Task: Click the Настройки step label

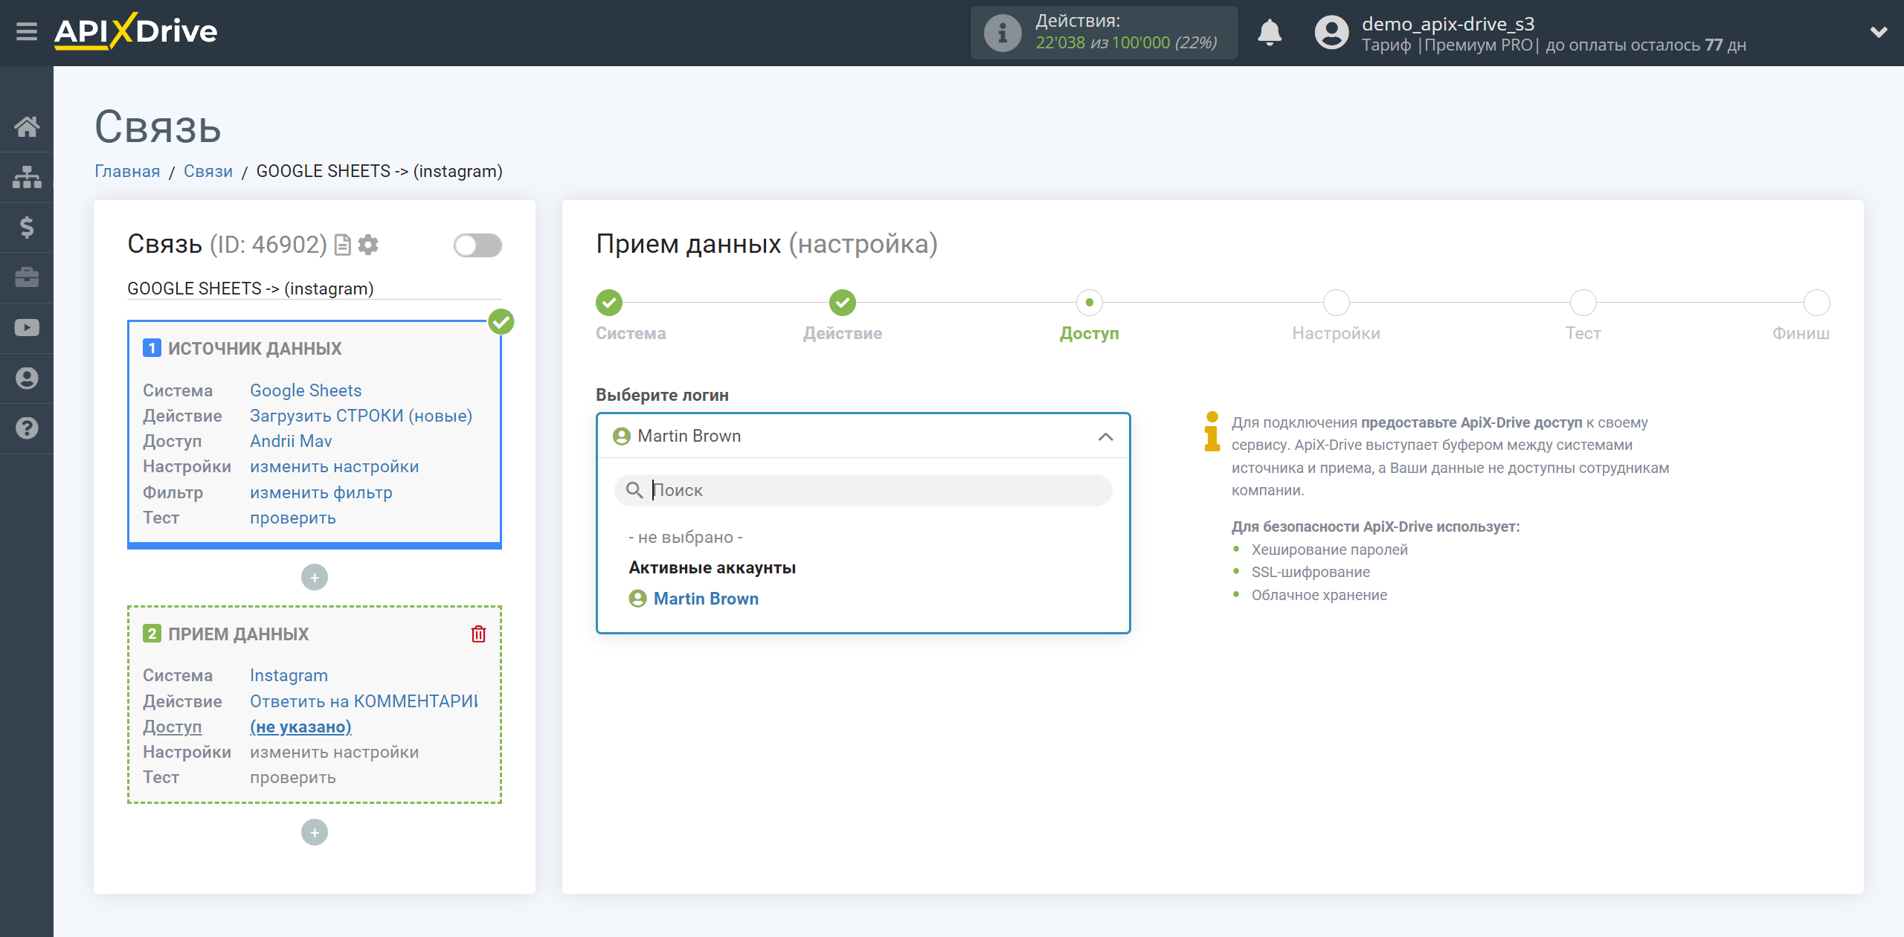Action: [1336, 333]
